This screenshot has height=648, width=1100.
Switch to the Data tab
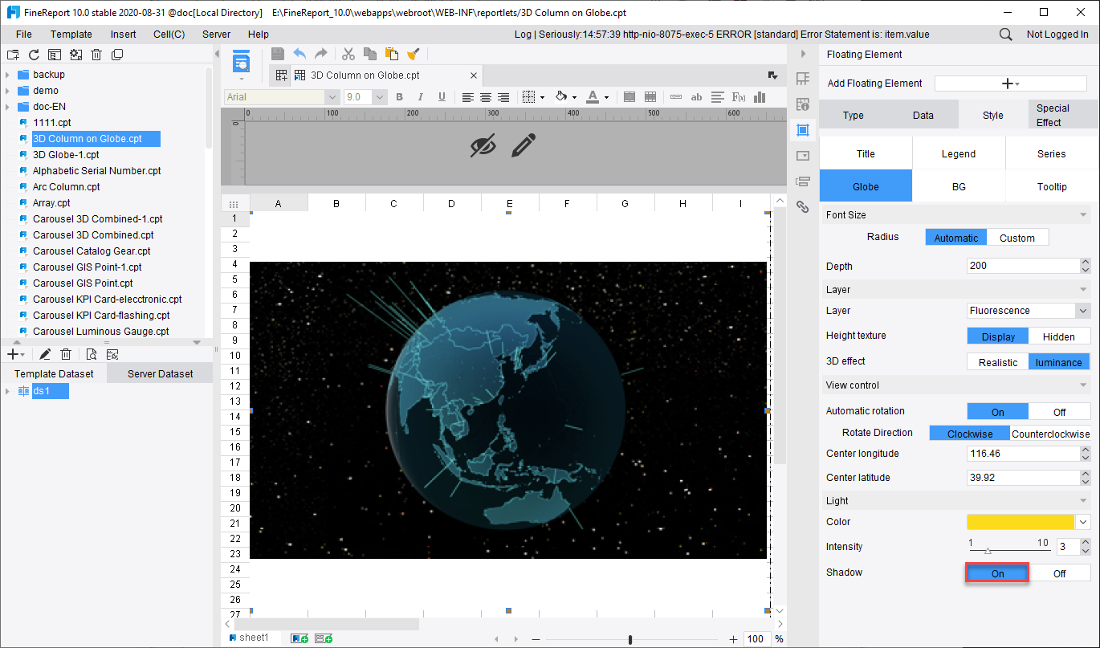pyautogui.click(x=923, y=115)
